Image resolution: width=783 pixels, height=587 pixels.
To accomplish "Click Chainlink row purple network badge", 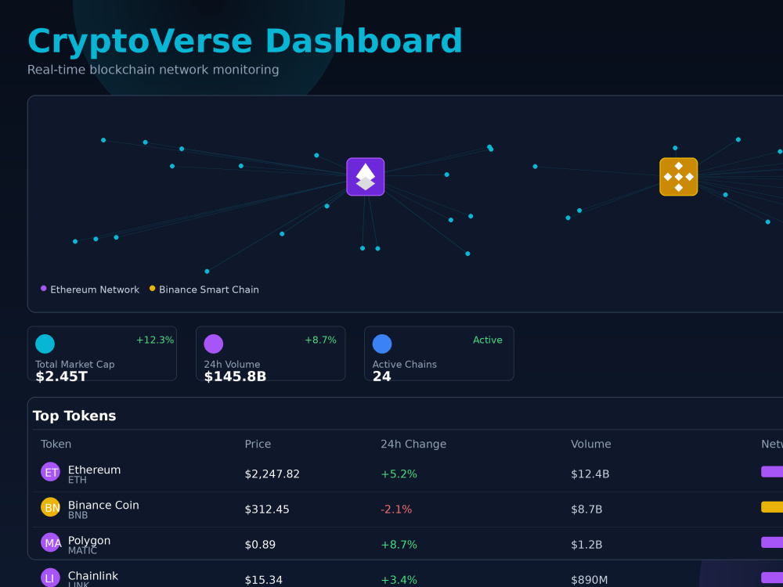I will pyautogui.click(x=772, y=578).
